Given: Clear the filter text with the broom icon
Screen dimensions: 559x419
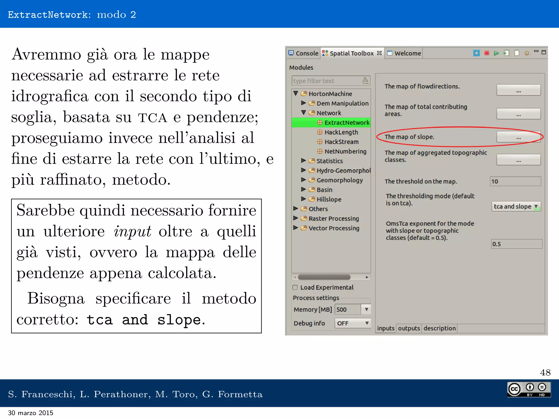Looking at the screenshot, I should pos(365,80).
